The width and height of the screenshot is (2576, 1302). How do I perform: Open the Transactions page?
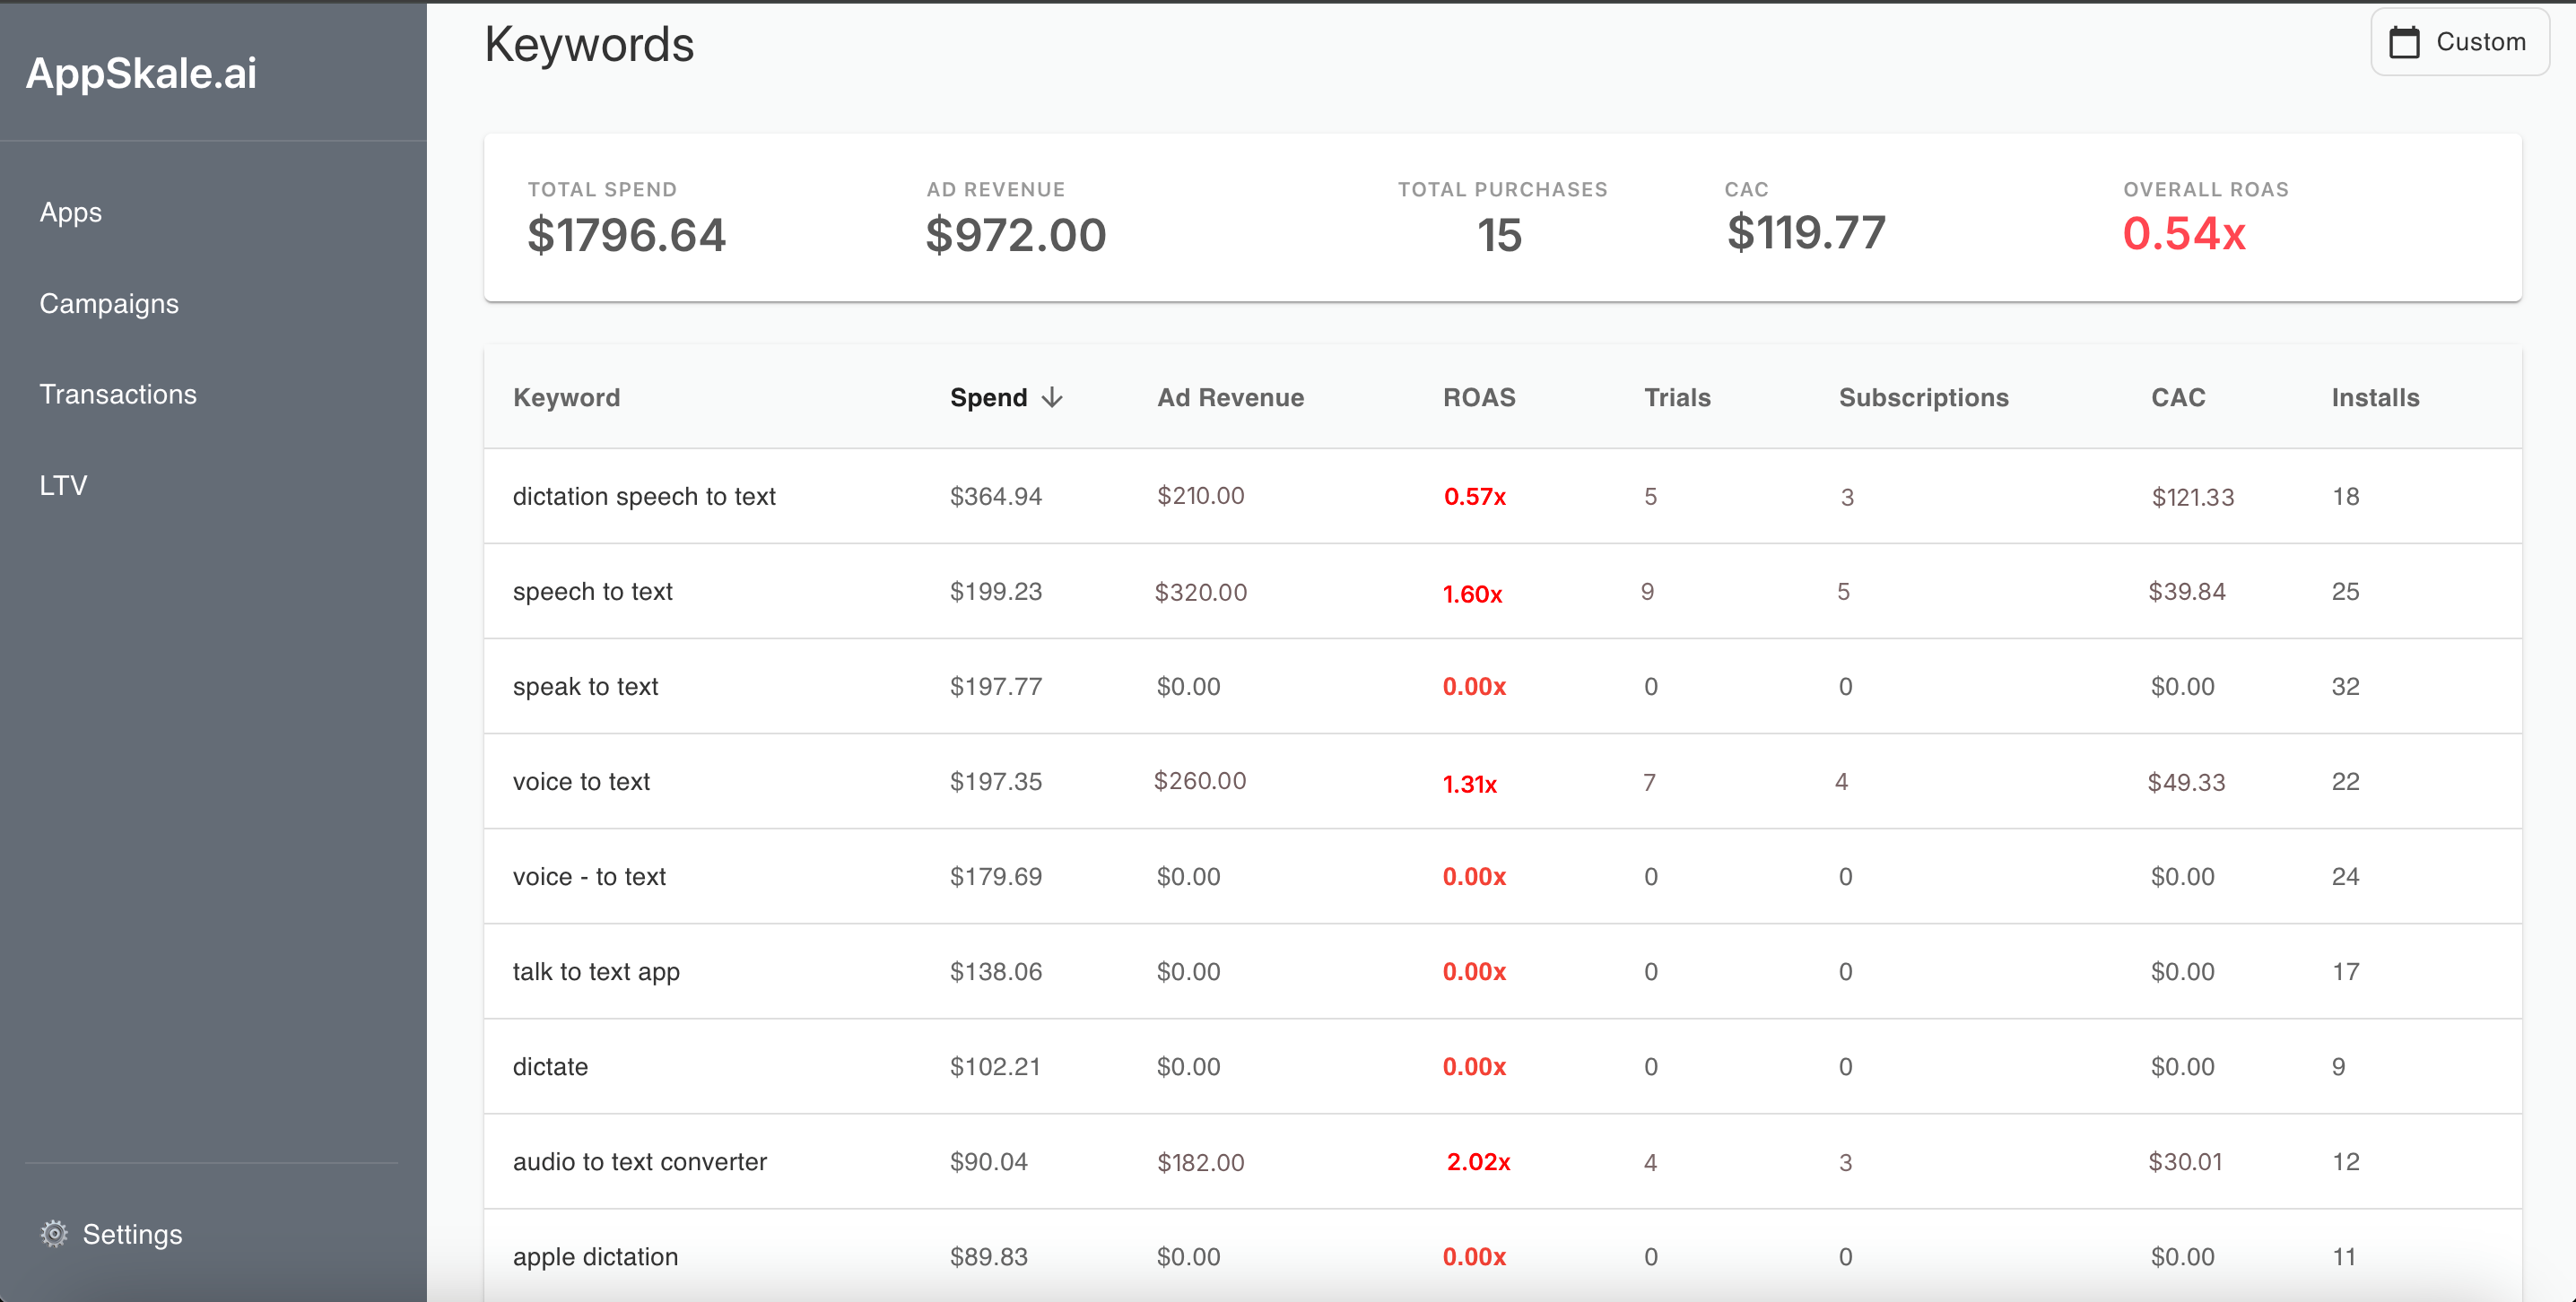pyautogui.click(x=118, y=393)
